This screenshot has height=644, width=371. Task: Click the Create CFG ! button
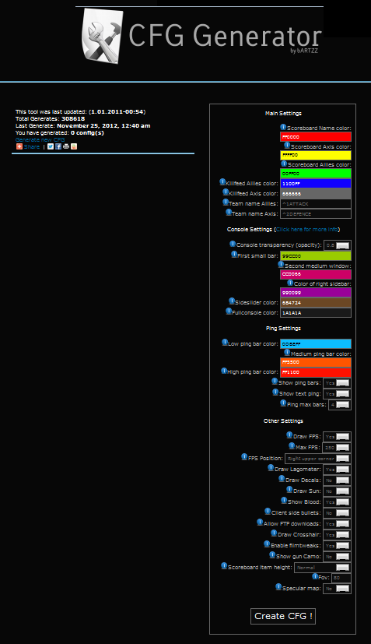(x=283, y=616)
